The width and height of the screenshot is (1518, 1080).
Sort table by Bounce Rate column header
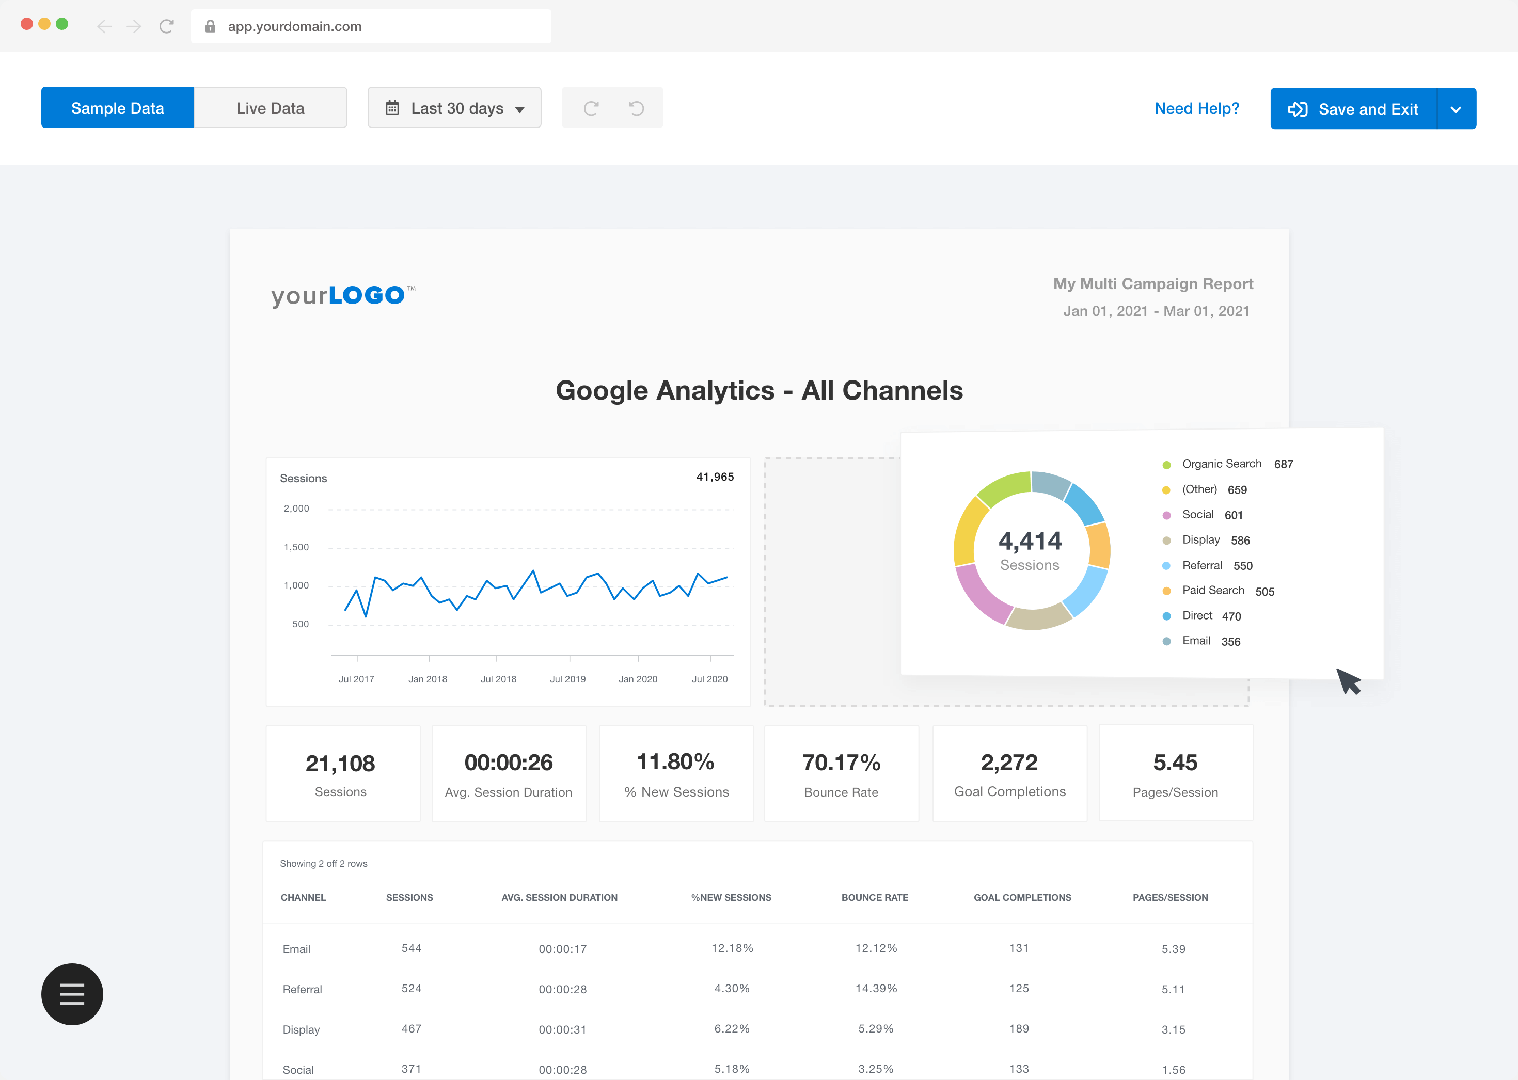(x=874, y=898)
